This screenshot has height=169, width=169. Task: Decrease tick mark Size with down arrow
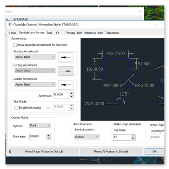[x=72, y=109]
